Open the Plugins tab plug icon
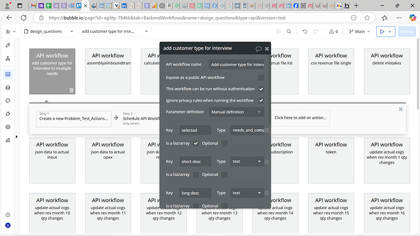The image size is (420, 236). [8, 114]
